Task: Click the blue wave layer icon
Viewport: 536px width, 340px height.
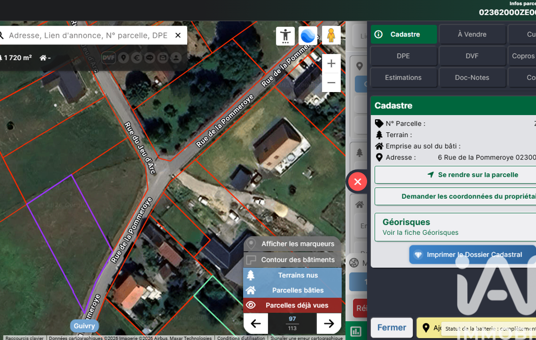Action: [x=308, y=36]
